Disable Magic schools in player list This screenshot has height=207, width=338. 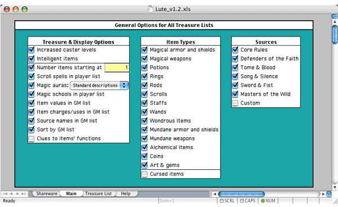(x=32, y=94)
